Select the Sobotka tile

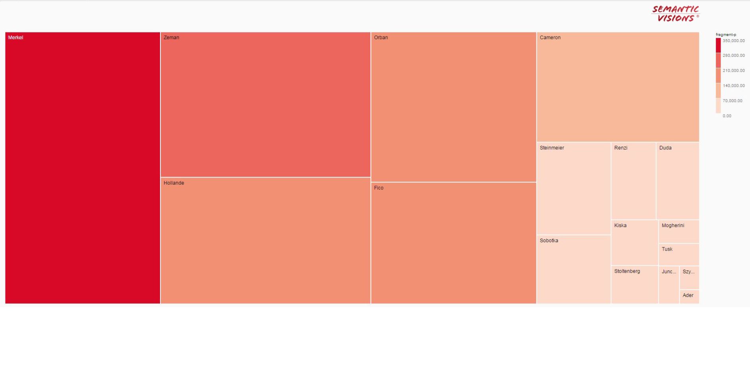coord(574,270)
